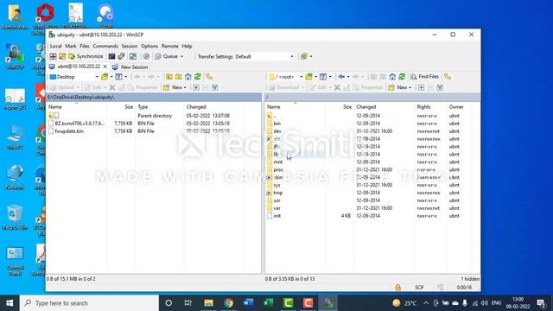Open the New Session tab
Viewport: 553px width, 311px height.
pos(130,67)
